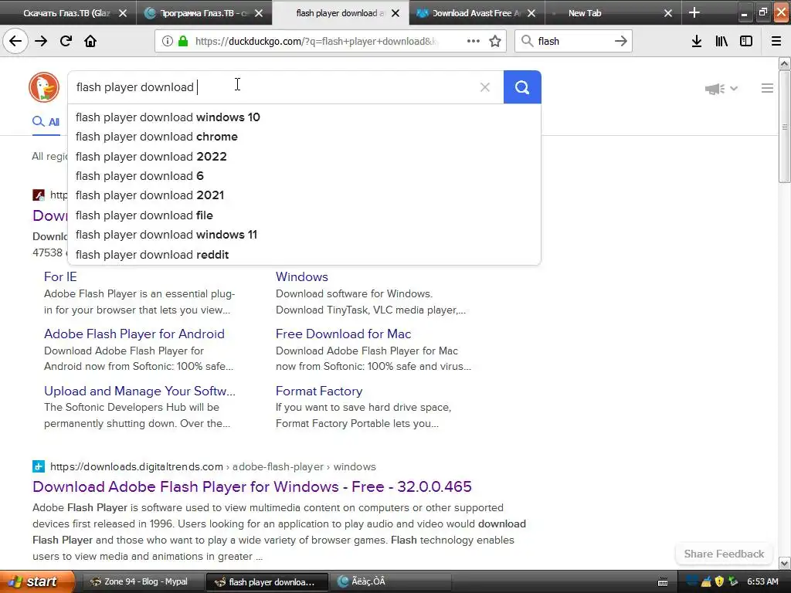The height and width of the screenshot is (593, 791).
Task: Click the magnifier in browser search box
Action: pyautogui.click(x=527, y=41)
